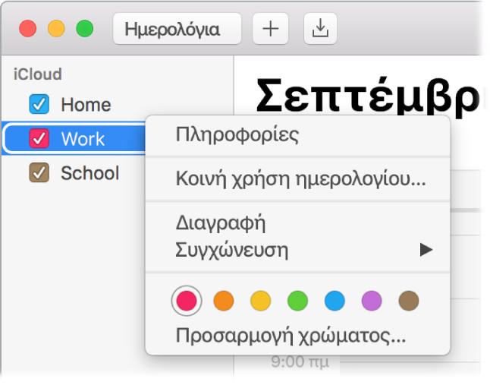Viewport: 490px width, 385px height.
Task: Click the download inbox tray icon
Action: 320,30
